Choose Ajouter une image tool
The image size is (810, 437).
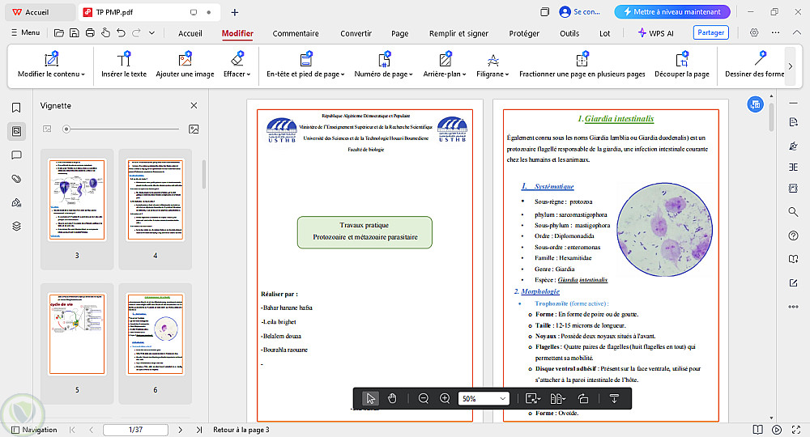pos(185,65)
